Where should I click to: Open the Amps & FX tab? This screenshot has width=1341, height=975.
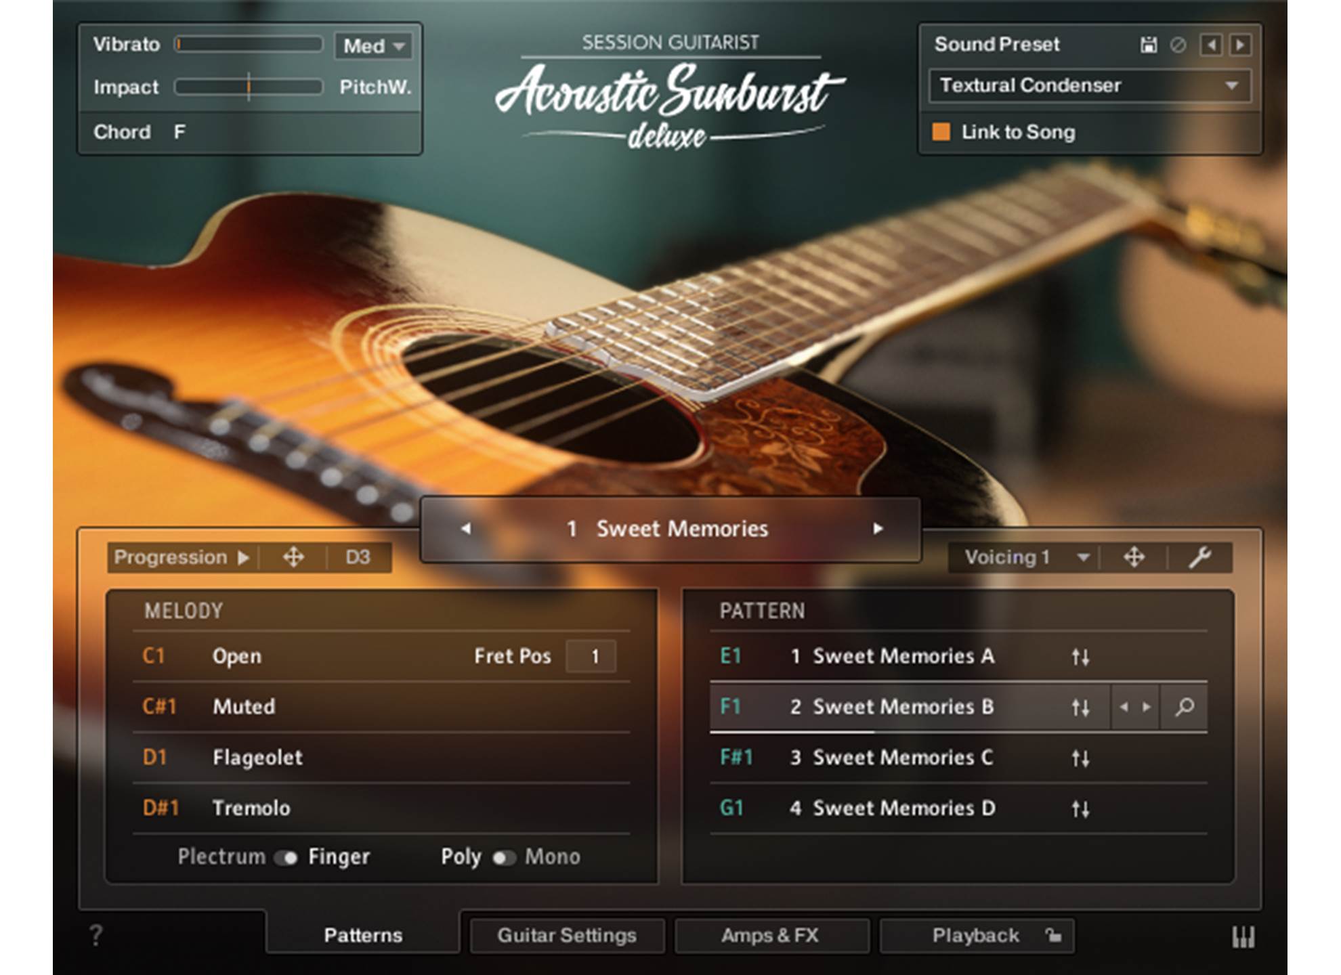770,936
